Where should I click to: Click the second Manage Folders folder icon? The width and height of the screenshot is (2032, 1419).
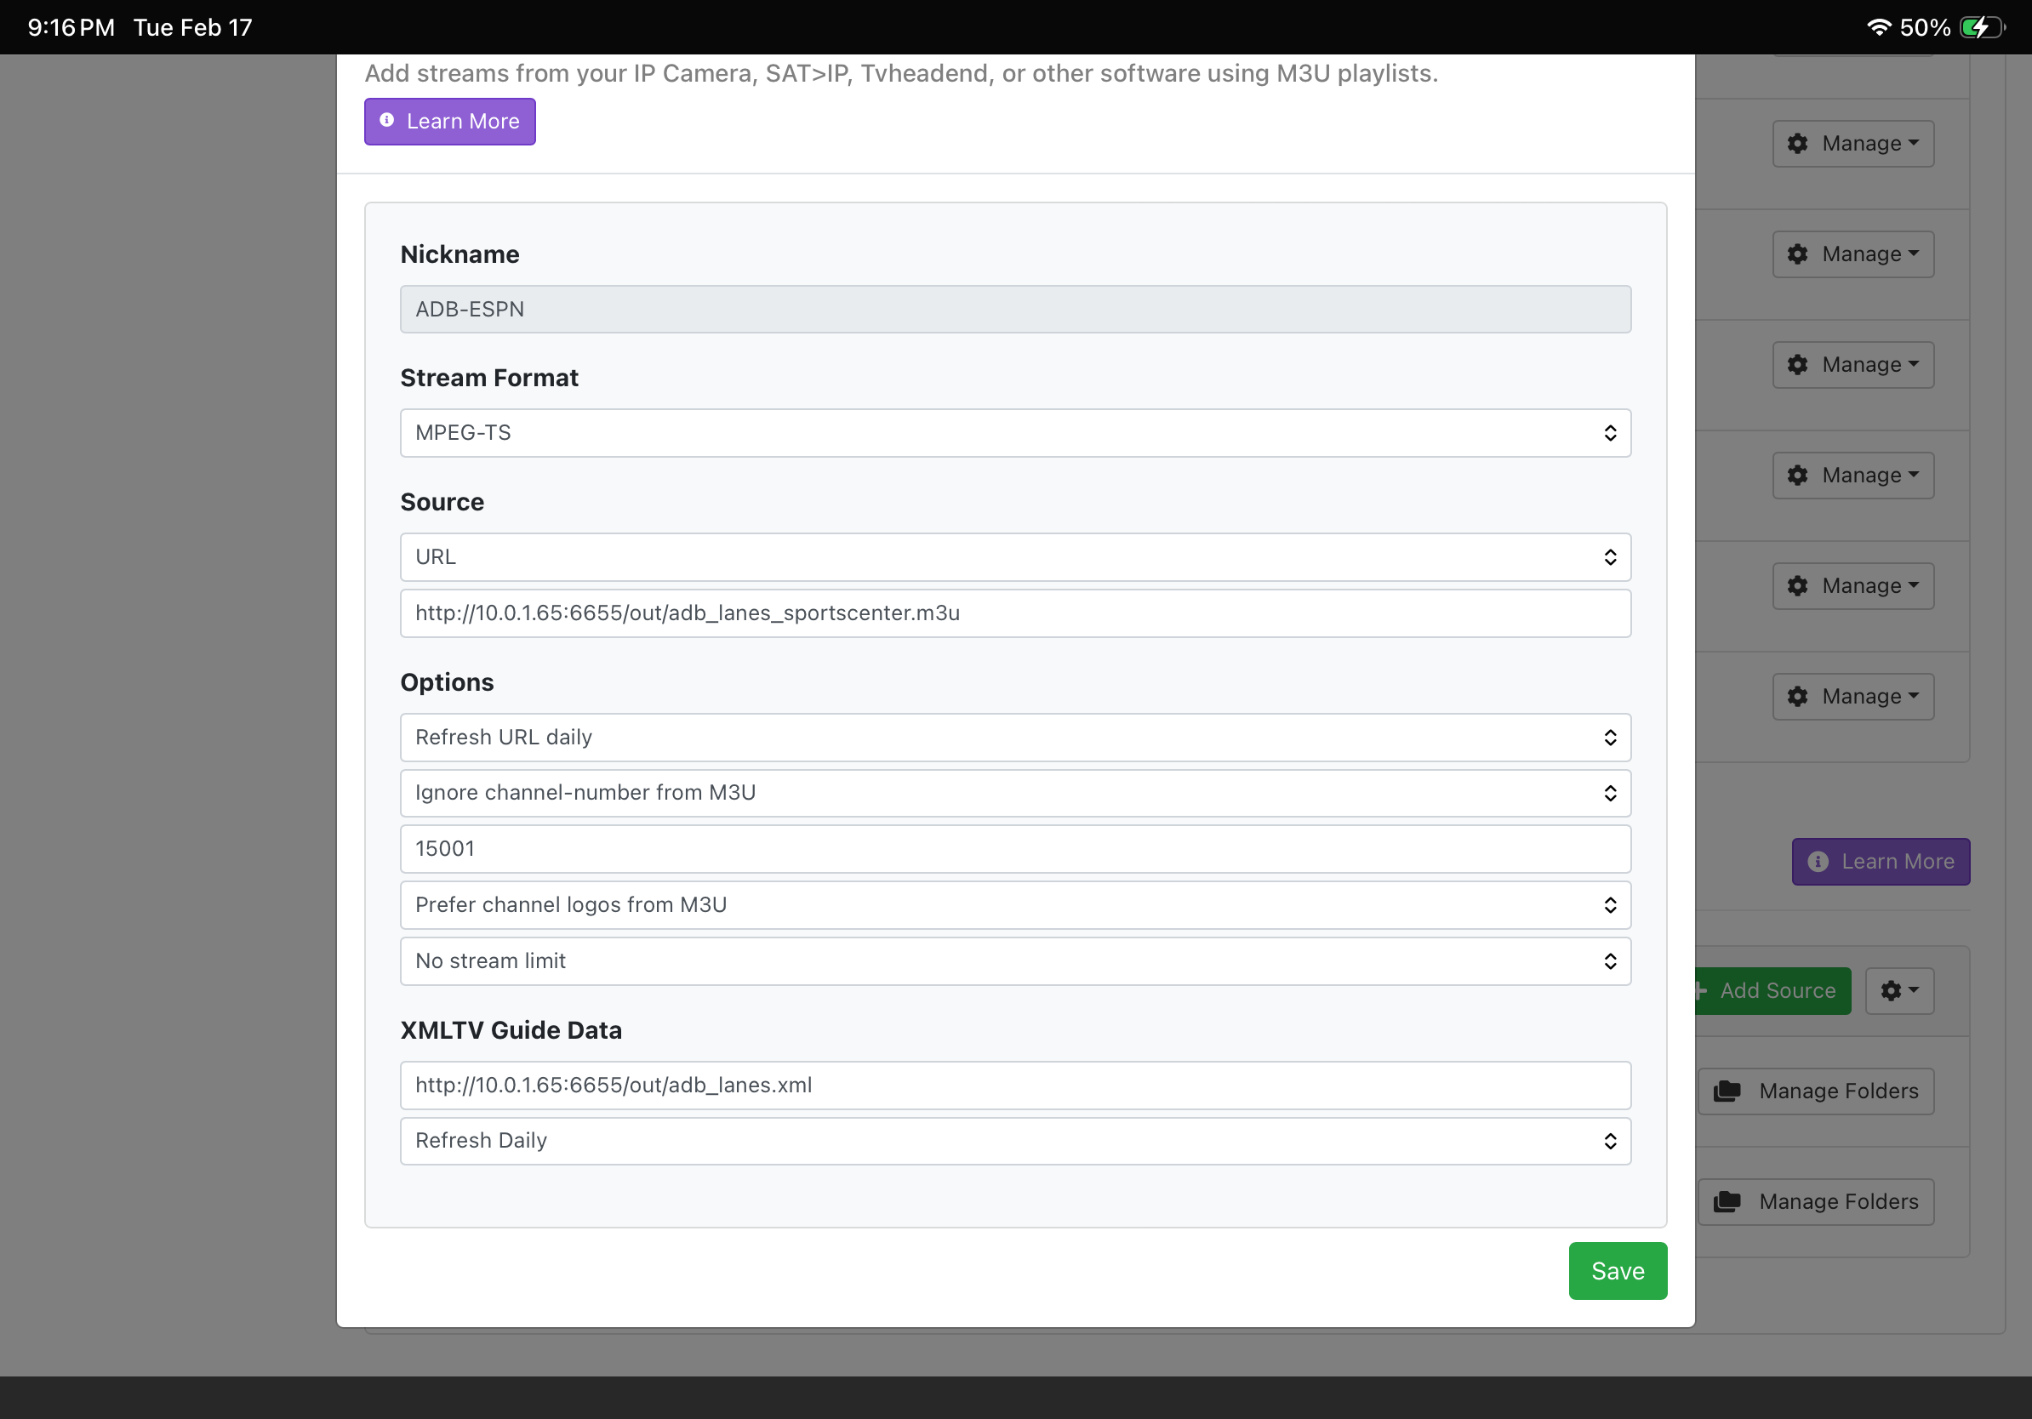[1727, 1201]
